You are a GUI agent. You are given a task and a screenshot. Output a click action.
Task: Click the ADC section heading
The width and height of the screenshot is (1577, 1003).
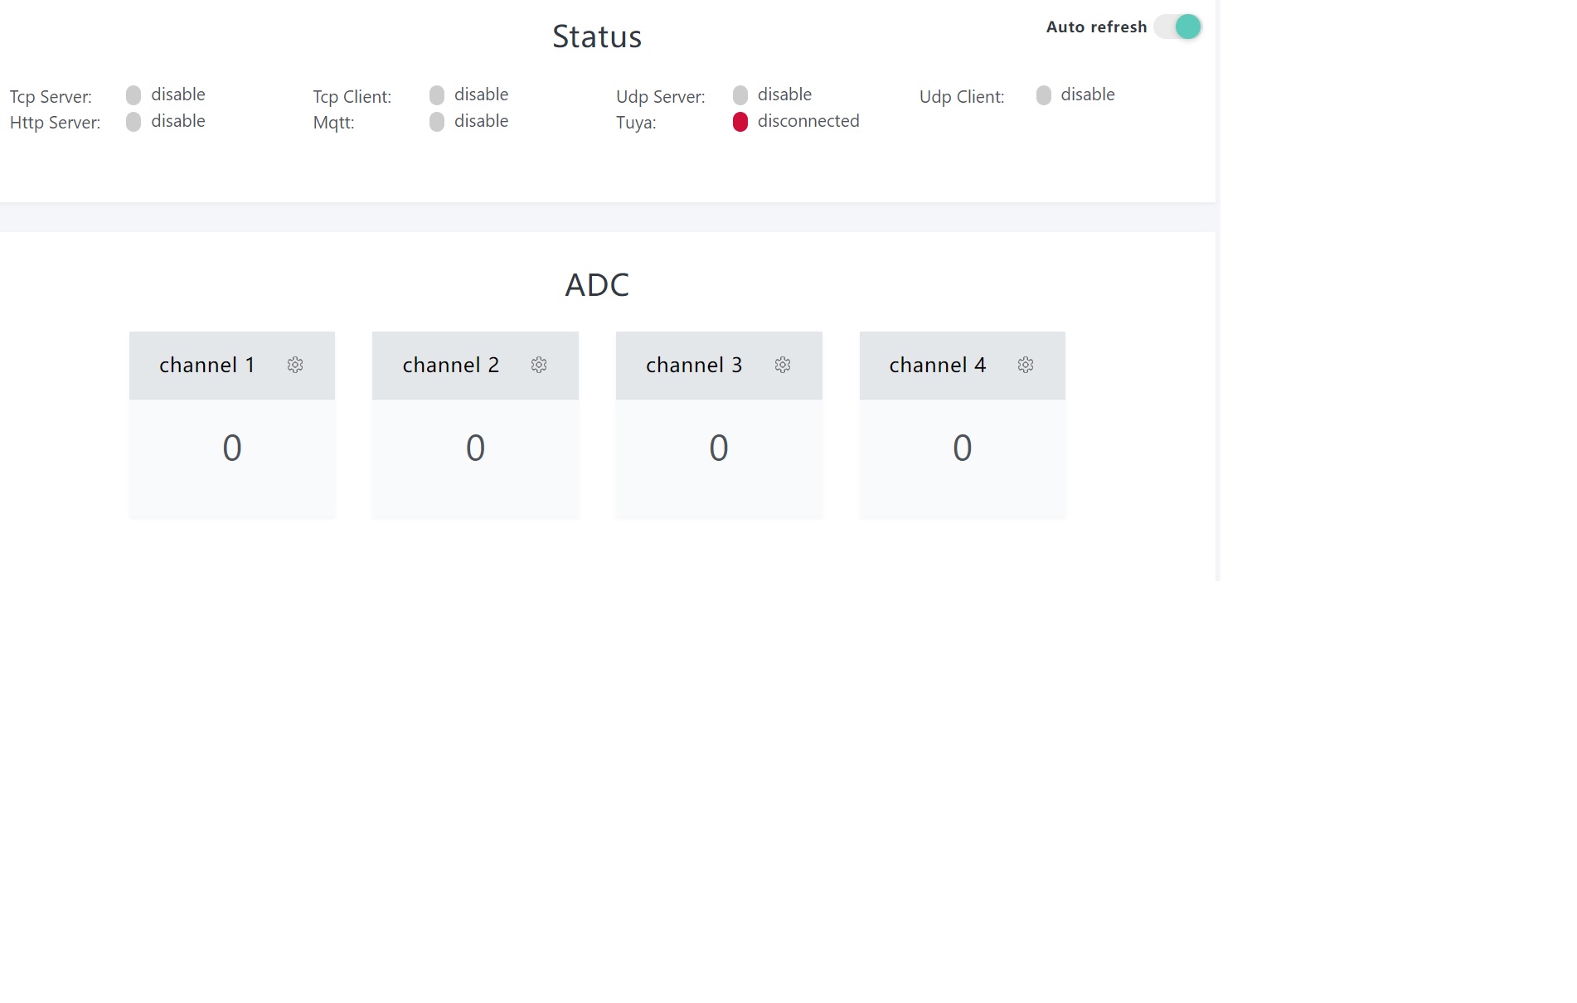597,285
